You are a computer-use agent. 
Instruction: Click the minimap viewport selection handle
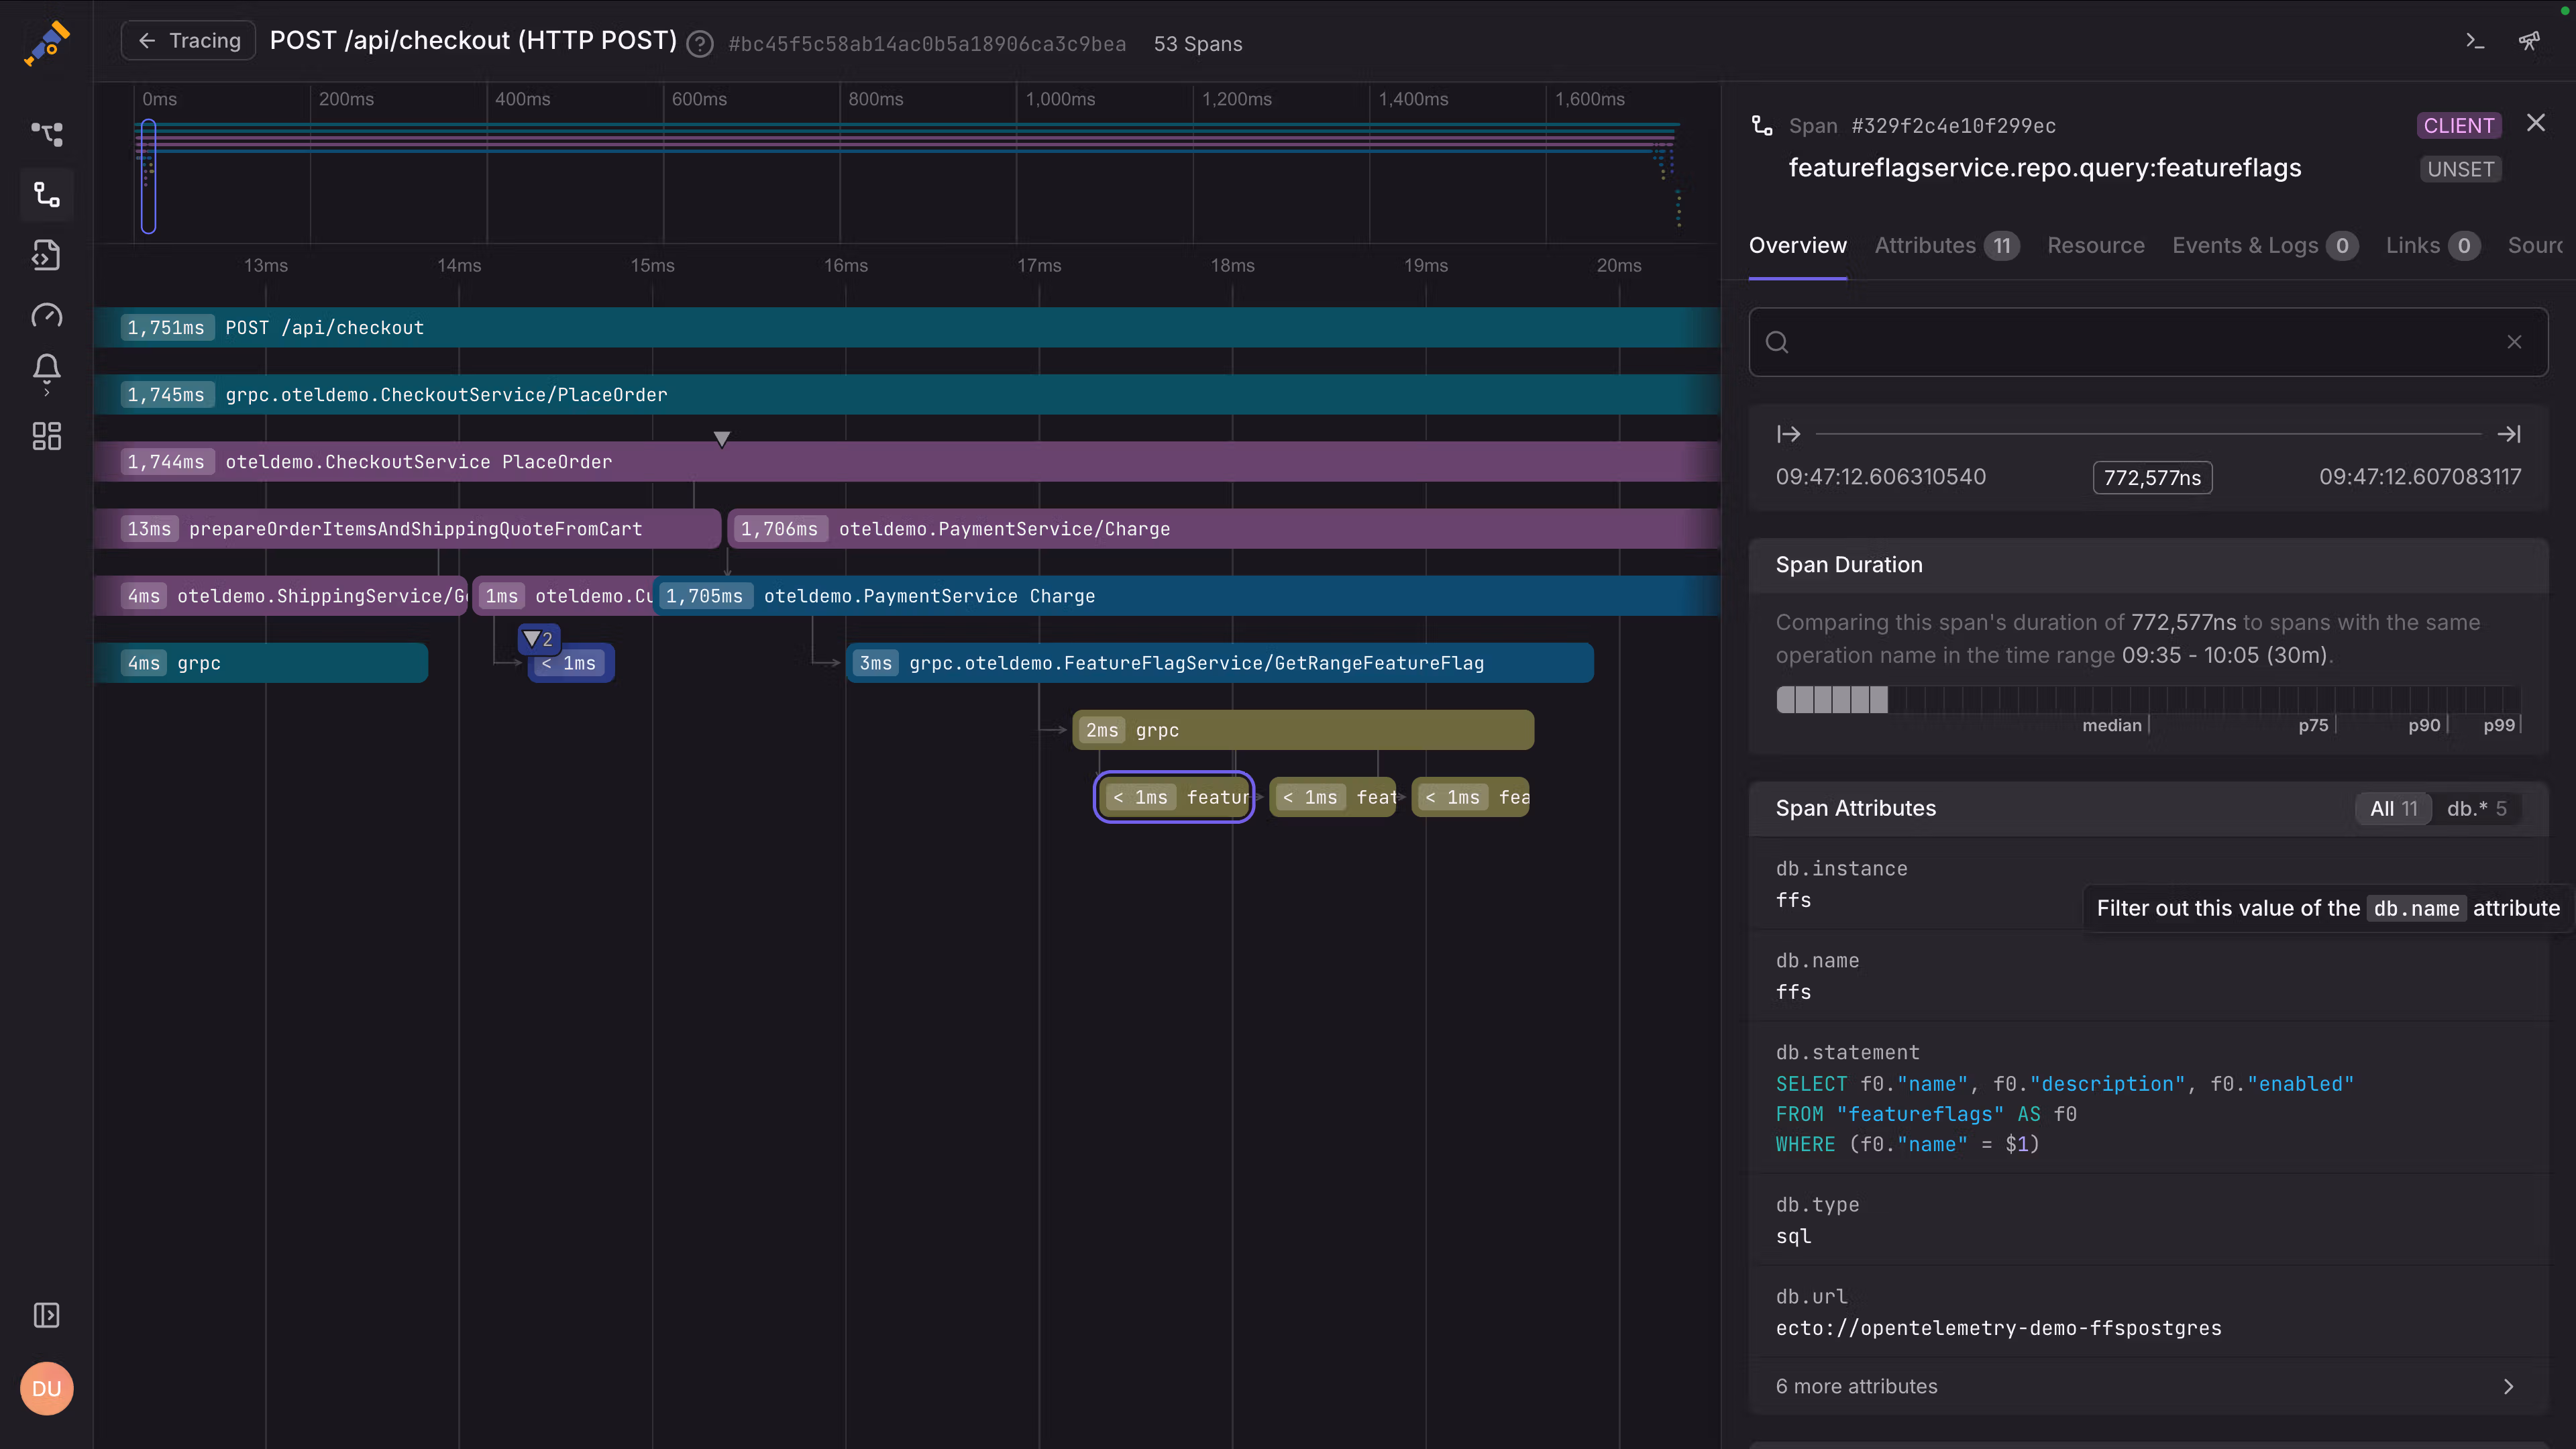point(148,176)
